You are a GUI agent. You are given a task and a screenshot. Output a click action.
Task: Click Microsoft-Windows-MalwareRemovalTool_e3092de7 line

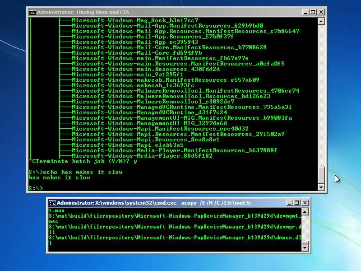[x=153, y=101]
